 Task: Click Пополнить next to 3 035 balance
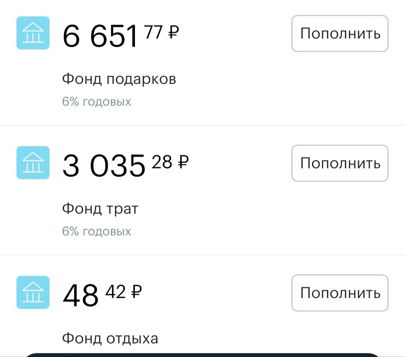pyautogui.click(x=340, y=163)
